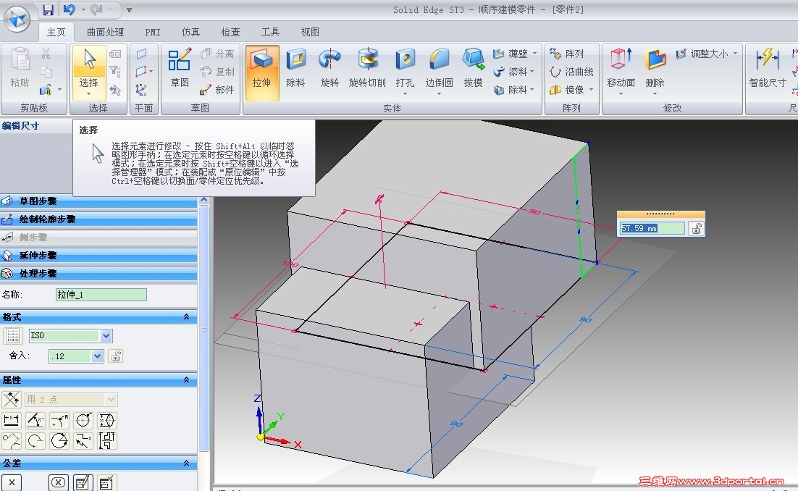Toggle the lock beside dimension value box
Viewport: 798px width, 491px height.
(697, 228)
